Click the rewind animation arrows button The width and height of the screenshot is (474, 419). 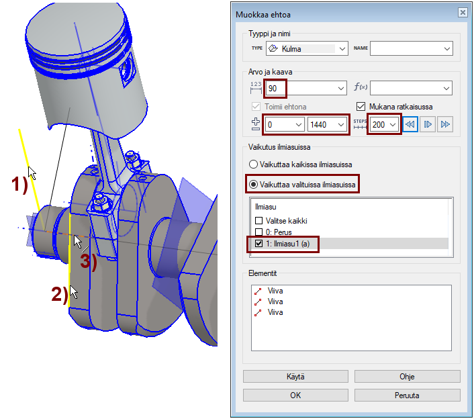point(411,124)
